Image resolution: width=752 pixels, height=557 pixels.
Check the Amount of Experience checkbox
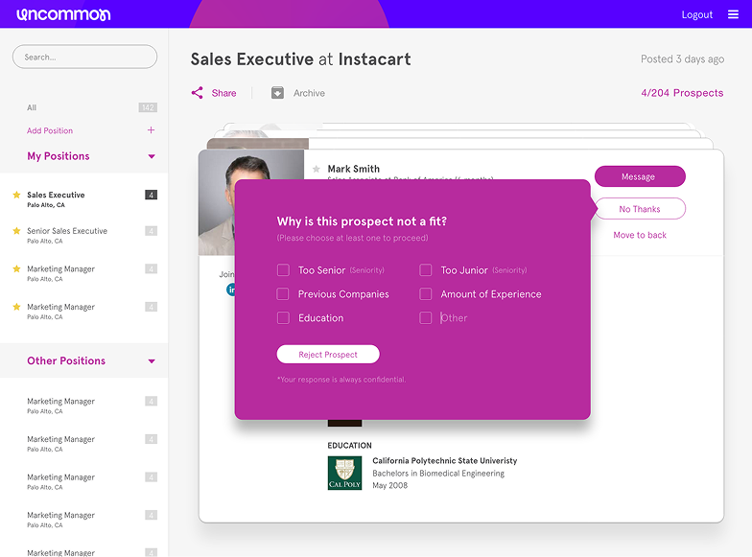[x=426, y=293]
